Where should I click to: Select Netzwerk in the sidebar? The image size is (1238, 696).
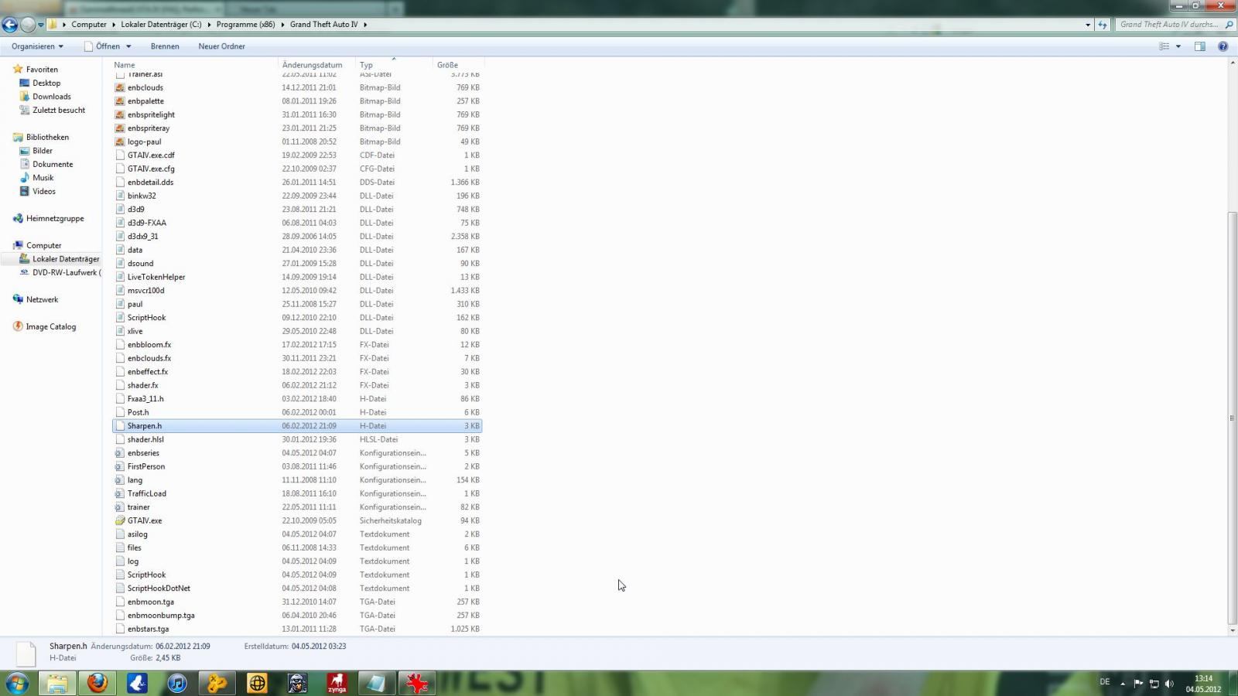tap(42, 299)
